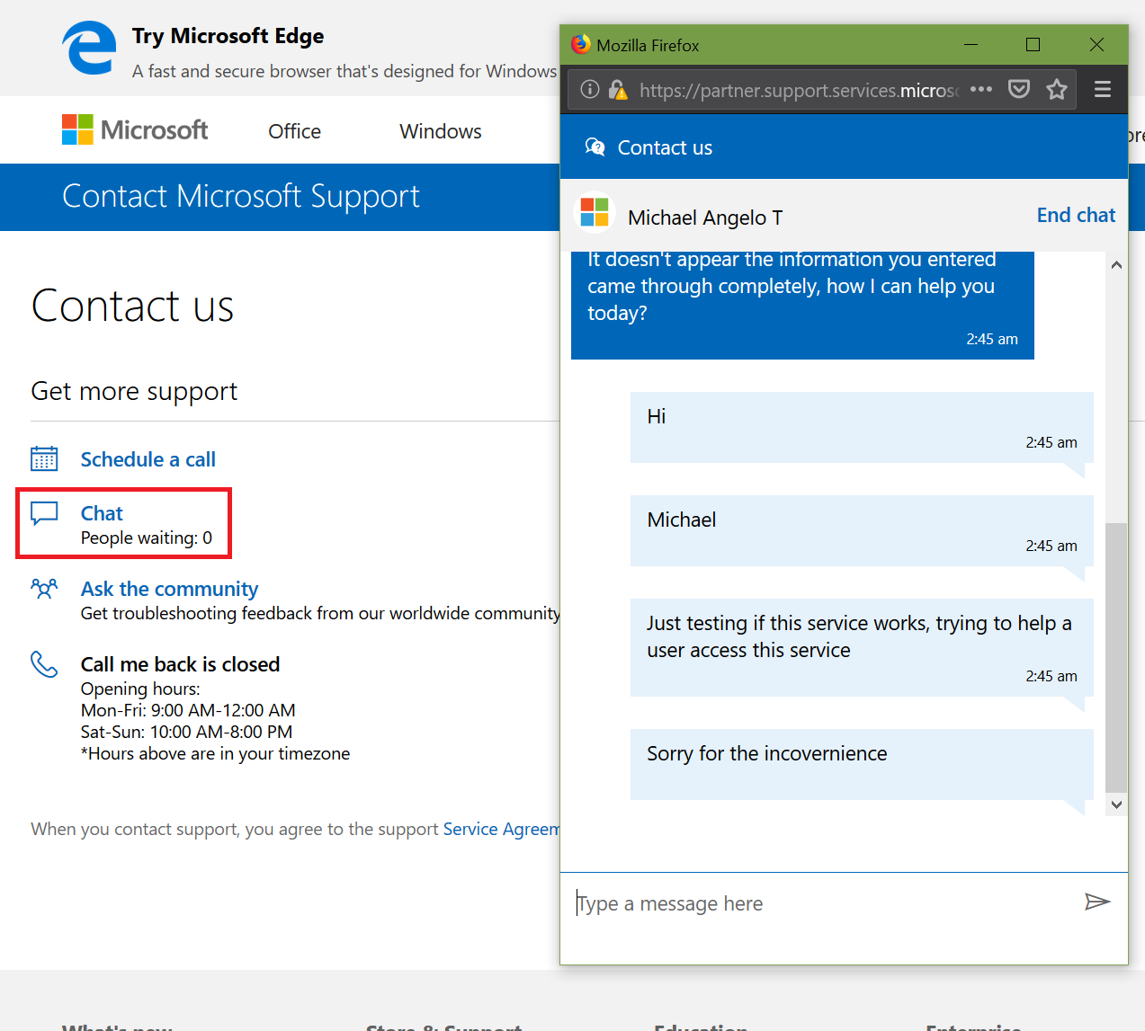Click the Contact us header text in chat window
The height and width of the screenshot is (1031, 1145).
pos(665,147)
